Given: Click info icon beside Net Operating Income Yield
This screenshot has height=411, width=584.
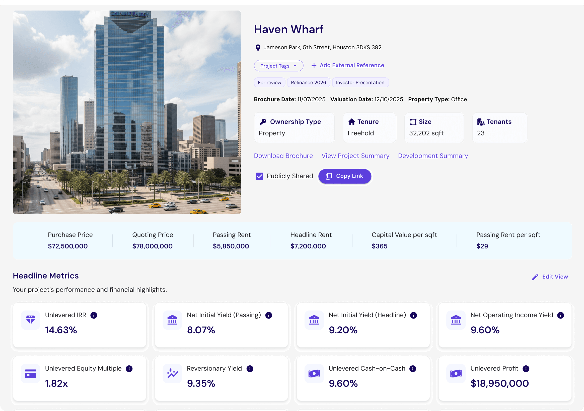Looking at the screenshot, I should point(560,315).
